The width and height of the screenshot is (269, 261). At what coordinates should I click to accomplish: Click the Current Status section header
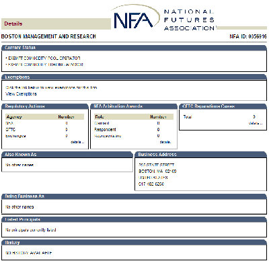pyautogui.click(x=134, y=48)
